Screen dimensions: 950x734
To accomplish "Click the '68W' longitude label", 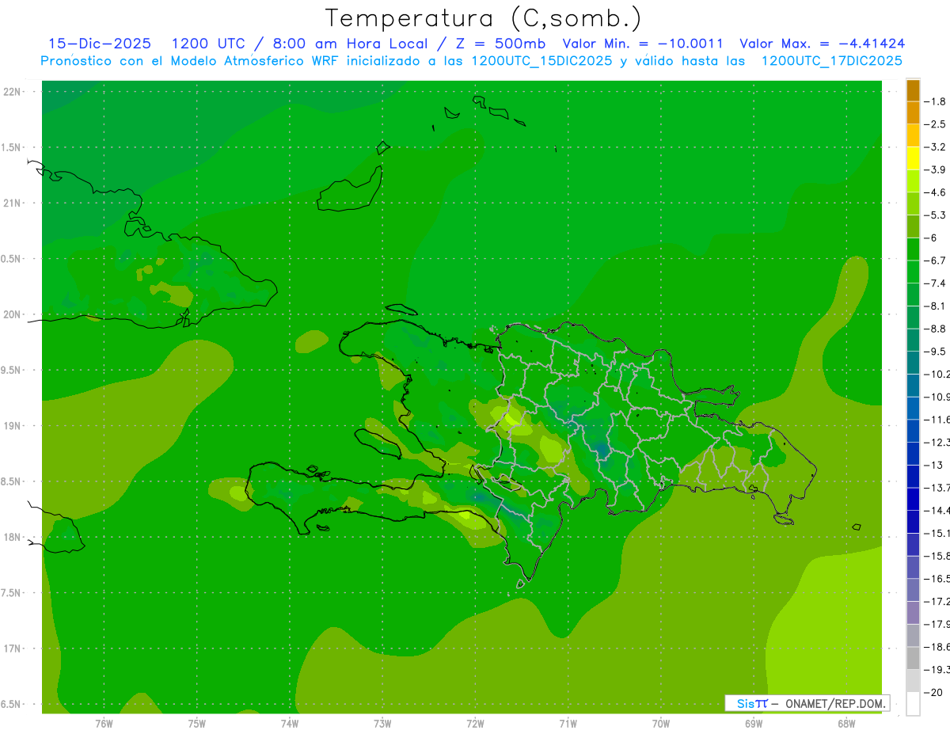I will click(x=846, y=724).
